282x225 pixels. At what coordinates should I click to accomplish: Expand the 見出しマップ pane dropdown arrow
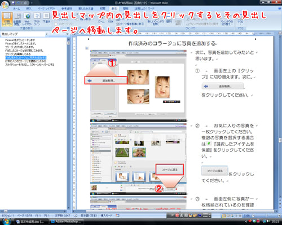47,34
